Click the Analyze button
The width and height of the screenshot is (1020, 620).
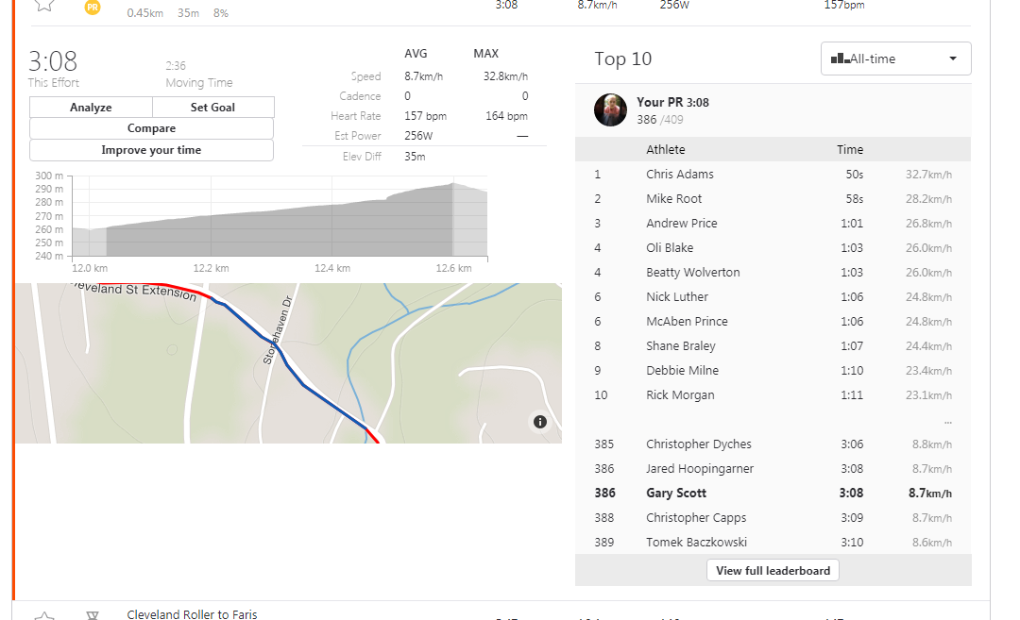[91, 108]
